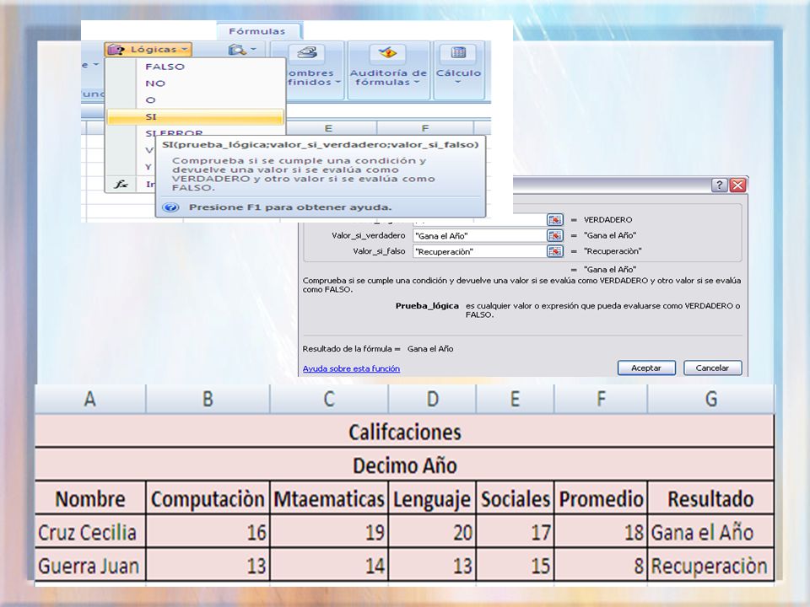Click the range selector for Valor_si_falso

[x=555, y=251]
